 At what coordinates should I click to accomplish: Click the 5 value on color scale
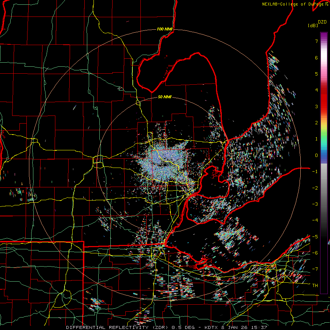coord(316,74)
